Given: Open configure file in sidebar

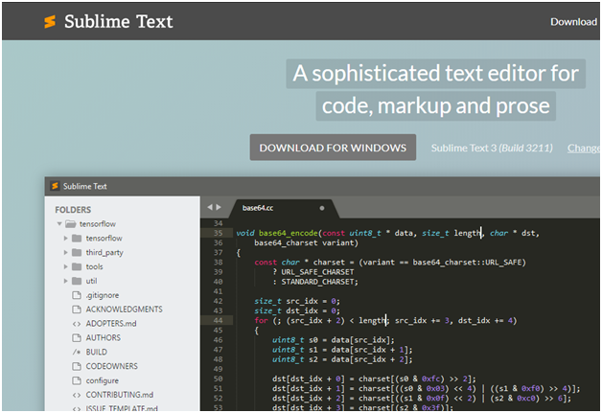Looking at the screenshot, I should (x=103, y=380).
